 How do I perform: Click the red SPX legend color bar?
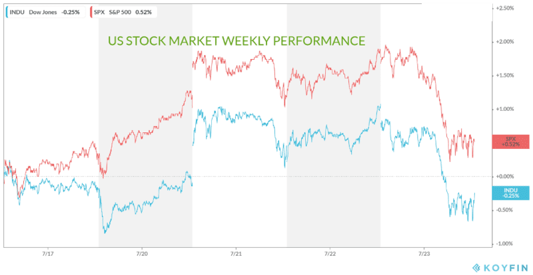pyautogui.click(x=91, y=11)
